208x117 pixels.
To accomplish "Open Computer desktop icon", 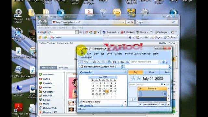I will coord(19,90).
